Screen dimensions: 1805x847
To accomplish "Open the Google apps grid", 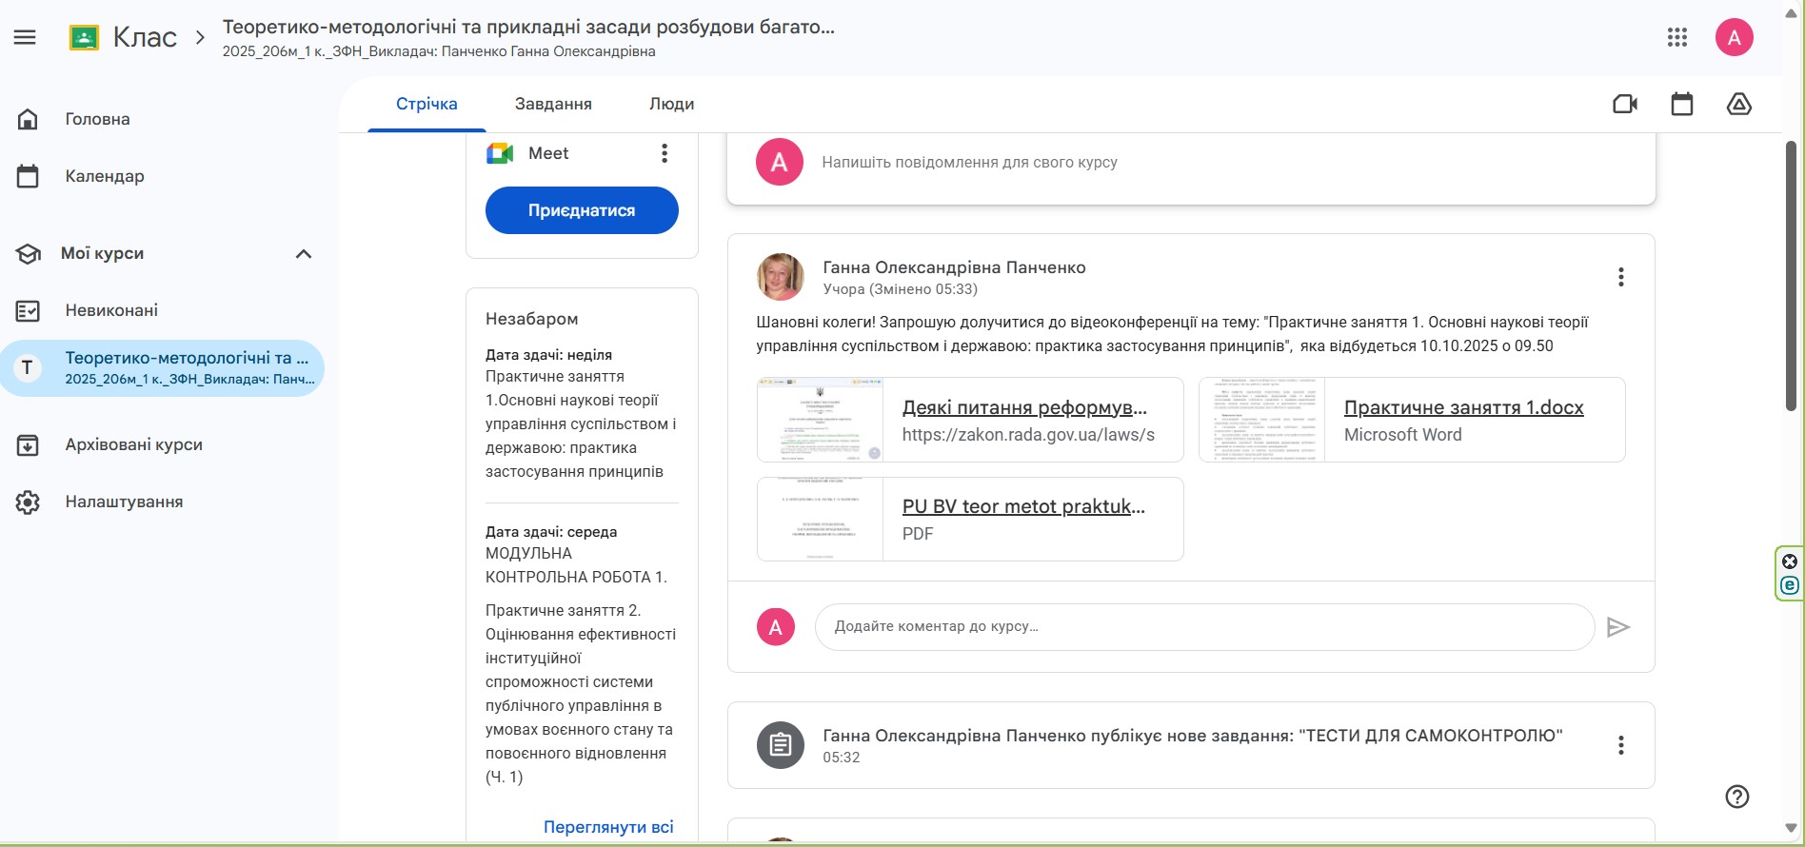I will tap(1677, 37).
